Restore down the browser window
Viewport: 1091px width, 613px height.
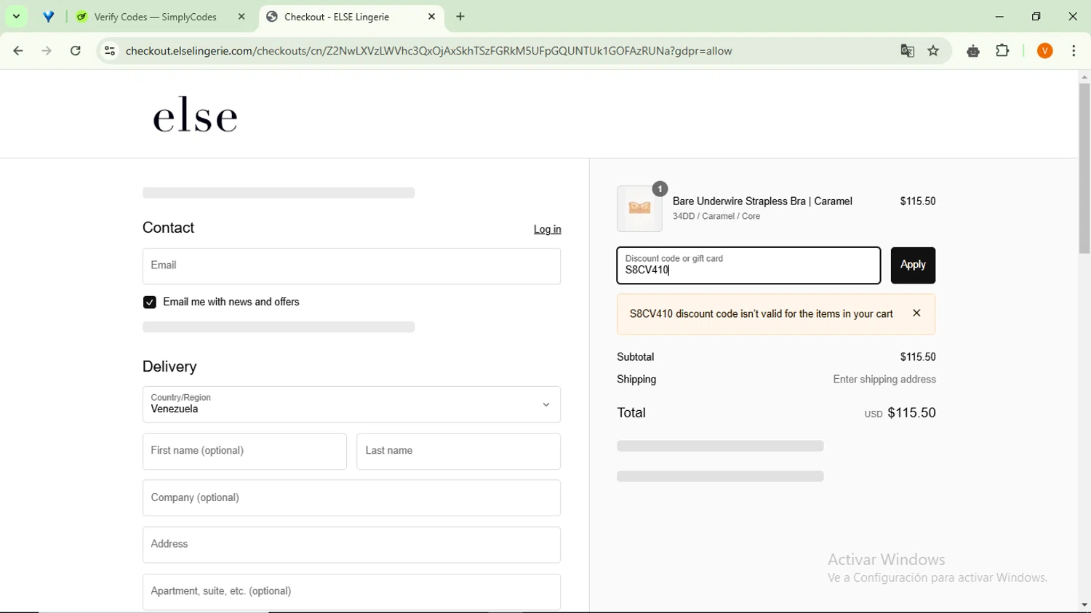(1036, 17)
